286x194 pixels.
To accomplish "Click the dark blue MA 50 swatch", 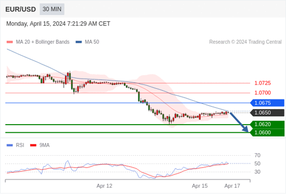I will (x=79, y=42).
